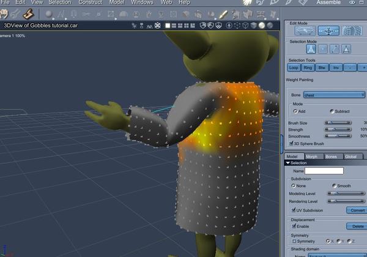Viewport: 367px width, 257px height.
Task: Select the polyline drawing tool
Action: tap(61, 15)
